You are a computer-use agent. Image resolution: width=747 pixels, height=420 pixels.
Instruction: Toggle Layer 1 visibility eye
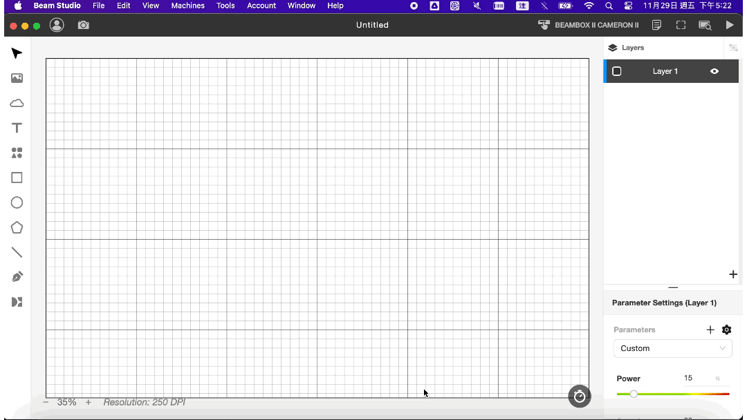click(714, 71)
